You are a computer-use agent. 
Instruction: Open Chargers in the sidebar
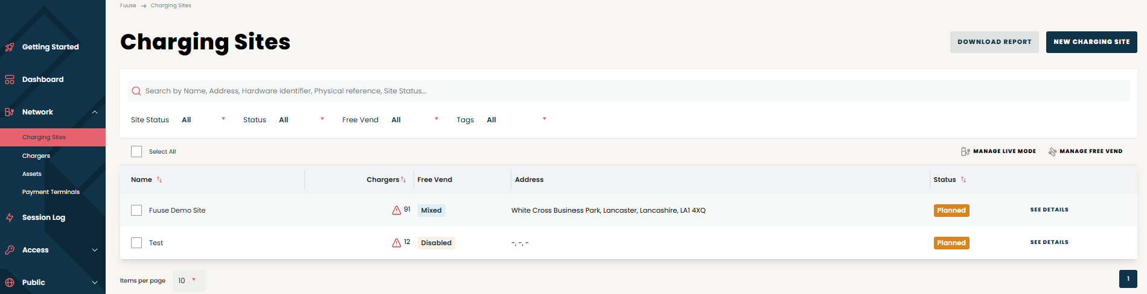click(36, 155)
